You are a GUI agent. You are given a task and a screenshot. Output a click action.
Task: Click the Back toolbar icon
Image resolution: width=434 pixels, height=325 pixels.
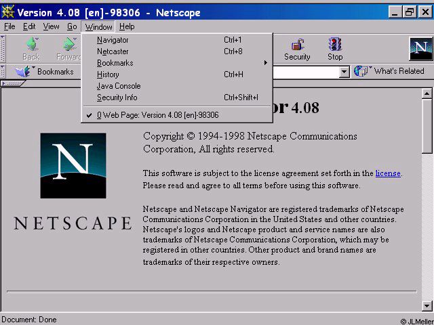(x=32, y=45)
